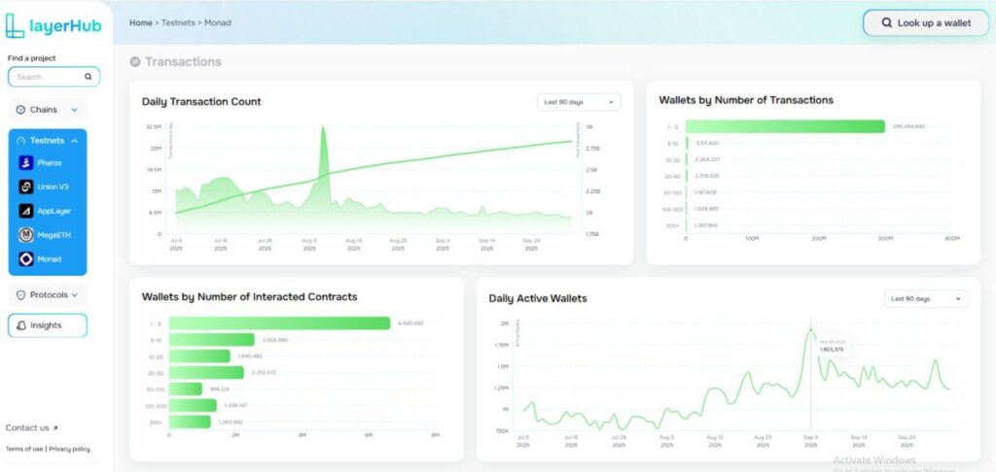Viewport: 996px width, 472px height.
Task: Go to Home in breadcrumb
Action: 141,22
